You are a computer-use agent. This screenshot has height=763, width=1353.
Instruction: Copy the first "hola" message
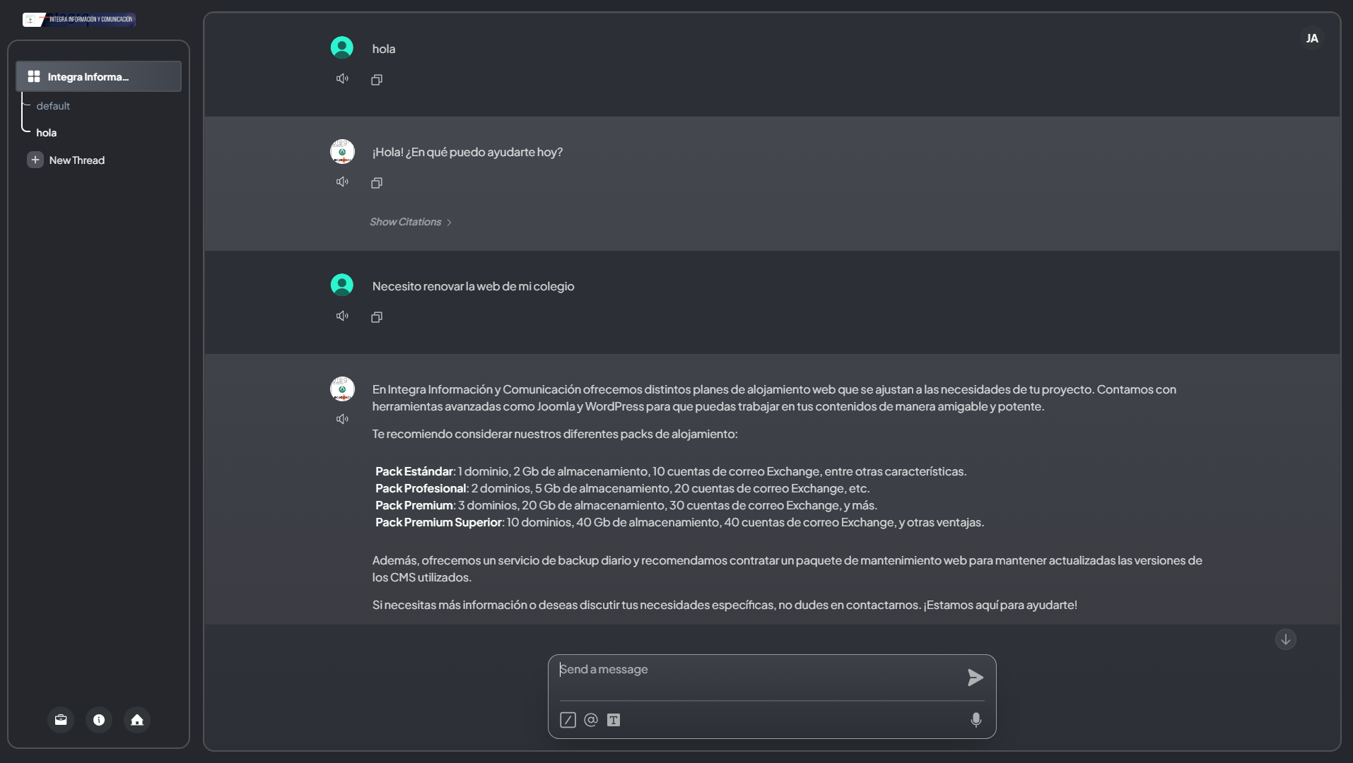point(377,80)
